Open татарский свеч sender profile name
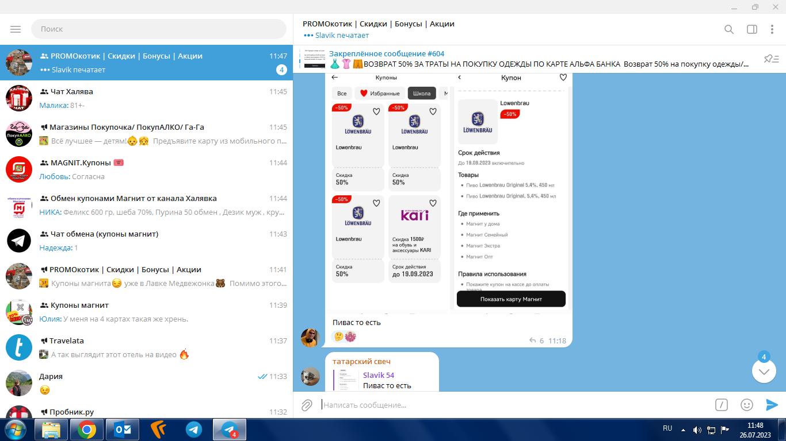 coord(361,362)
